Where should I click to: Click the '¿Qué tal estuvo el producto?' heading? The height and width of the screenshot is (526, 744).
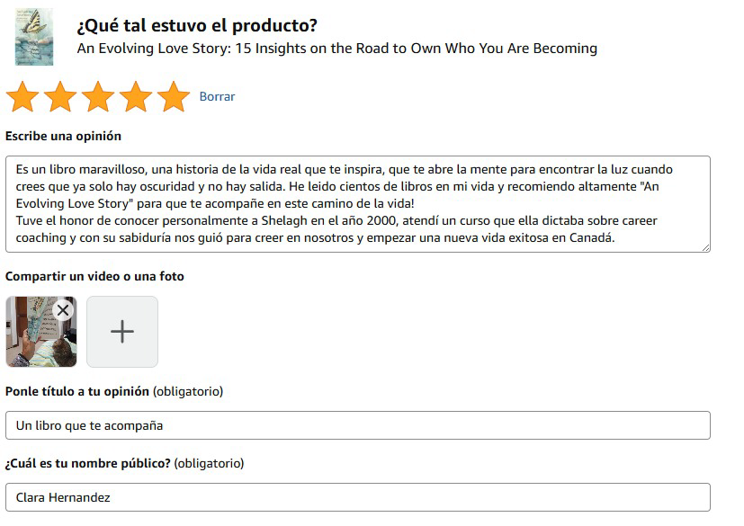point(197,26)
